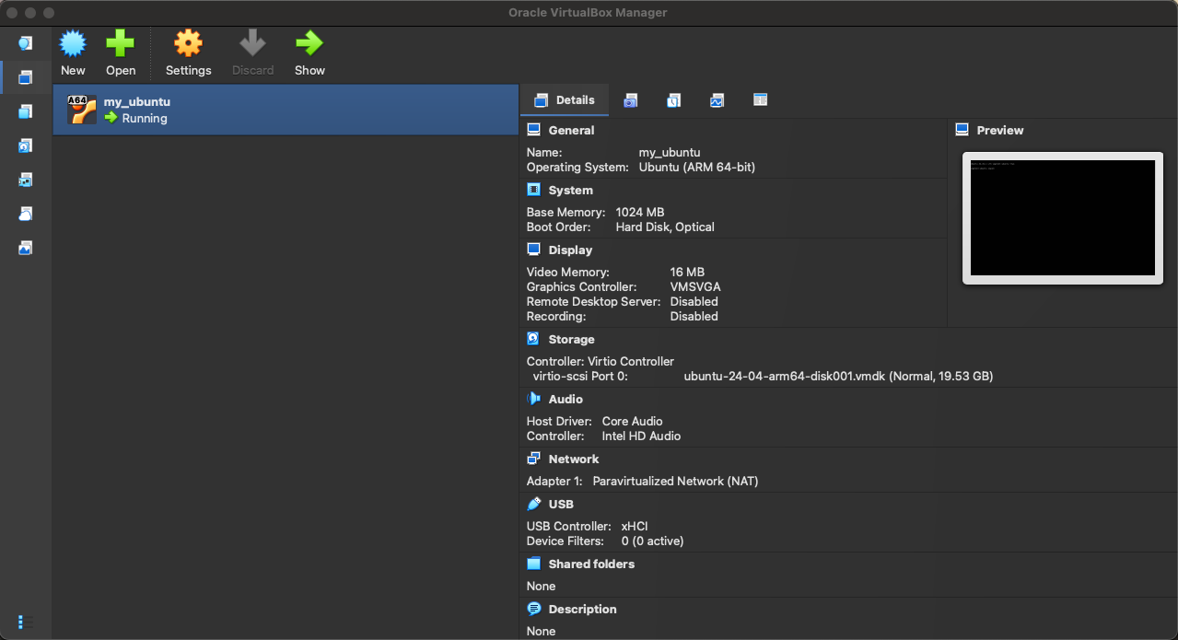Click Operating System value Ubuntu (ARM 64-bit)
Screen dimensions: 1178x640
click(x=697, y=168)
